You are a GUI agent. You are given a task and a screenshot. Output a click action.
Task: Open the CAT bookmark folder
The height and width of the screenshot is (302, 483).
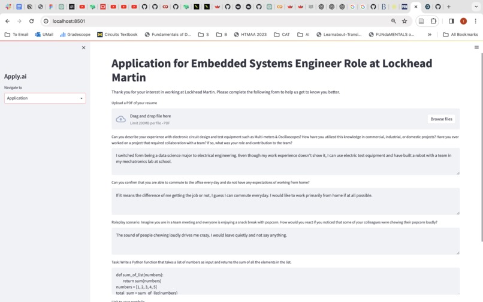click(x=282, y=35)
